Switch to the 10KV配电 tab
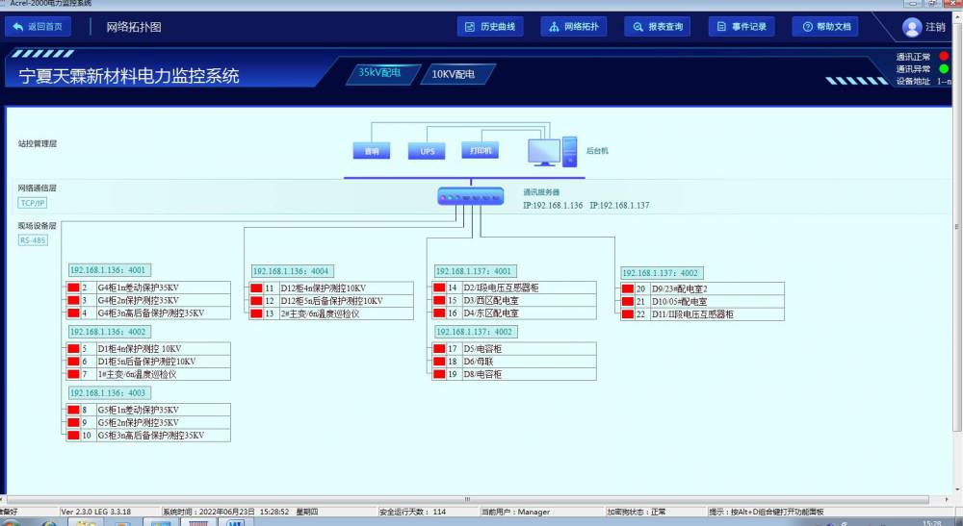This screenshot has width=963, height=526. tap(453, 74)
